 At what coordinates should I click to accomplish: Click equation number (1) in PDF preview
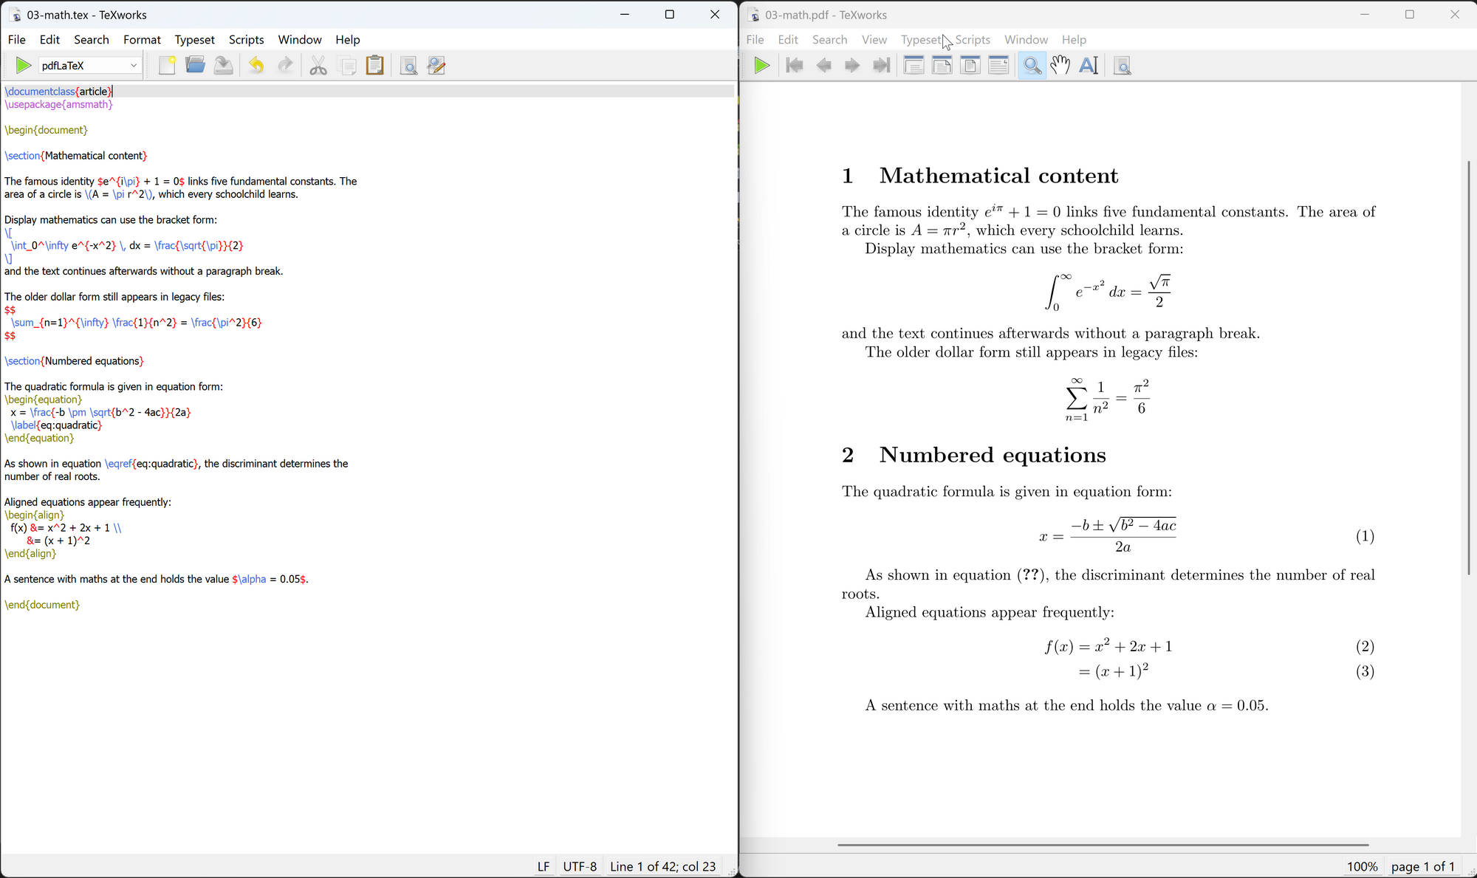pos(1365,536)
